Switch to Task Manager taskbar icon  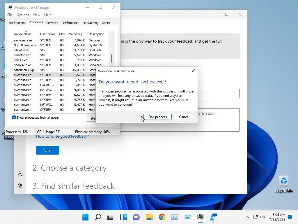(200, 217)
